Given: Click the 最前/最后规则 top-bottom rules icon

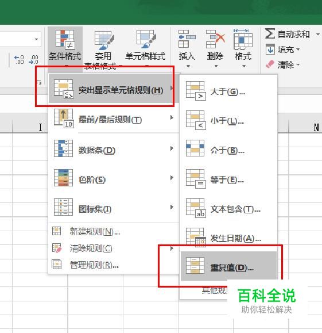Looking at the screenshot, I should tap(64, 118).
